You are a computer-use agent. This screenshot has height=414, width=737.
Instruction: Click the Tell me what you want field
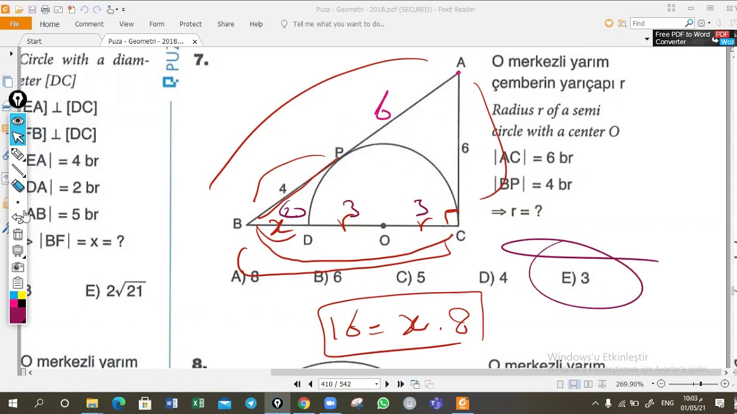(x=333, y=24)
